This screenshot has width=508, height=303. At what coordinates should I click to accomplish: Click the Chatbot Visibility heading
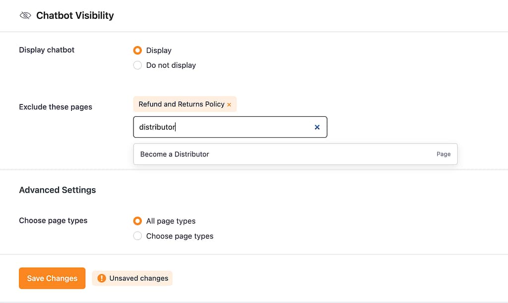pos(75,15)
